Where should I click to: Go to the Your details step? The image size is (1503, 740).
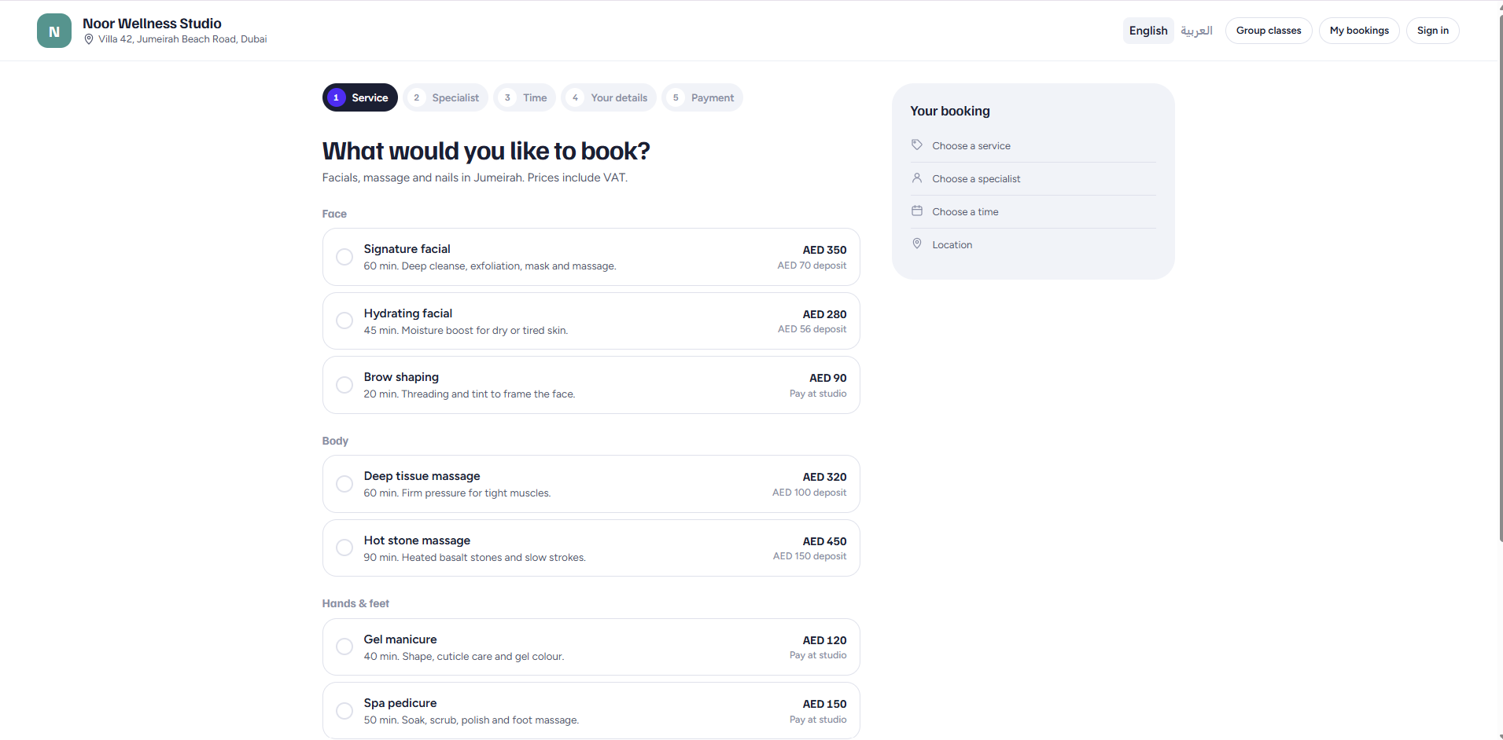tap(609, 97)
